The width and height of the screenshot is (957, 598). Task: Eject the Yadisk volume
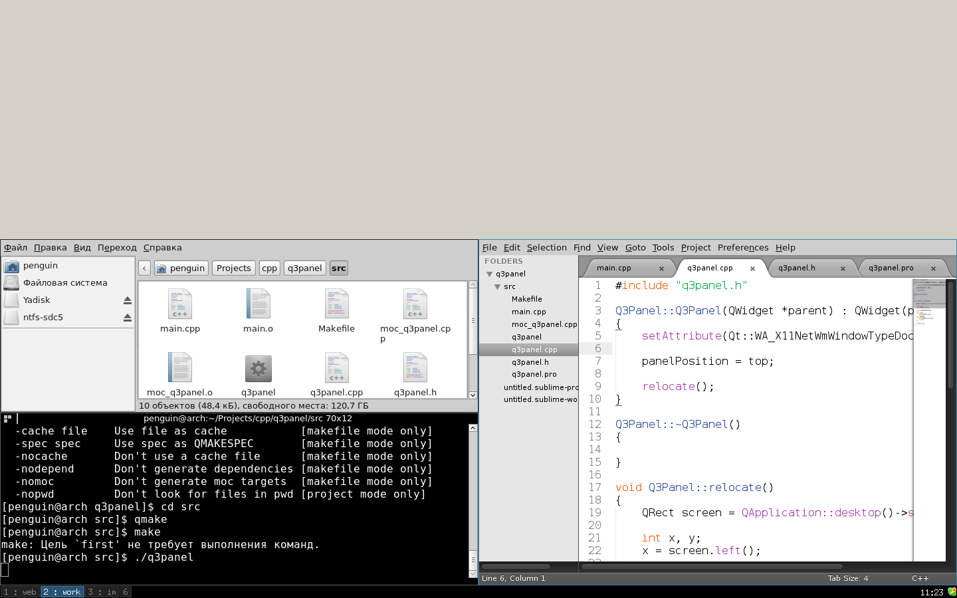[x=128, y=300]
